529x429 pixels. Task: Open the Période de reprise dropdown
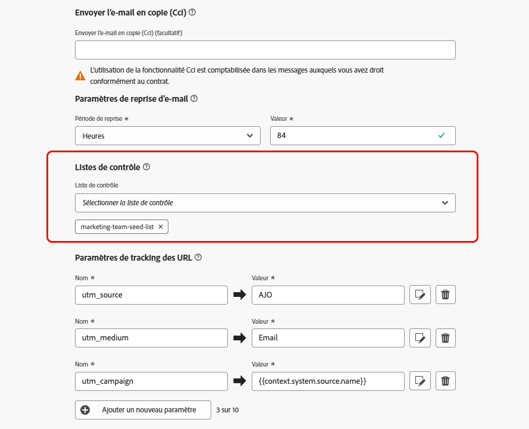pyautogui.click(x=168, y=136)
